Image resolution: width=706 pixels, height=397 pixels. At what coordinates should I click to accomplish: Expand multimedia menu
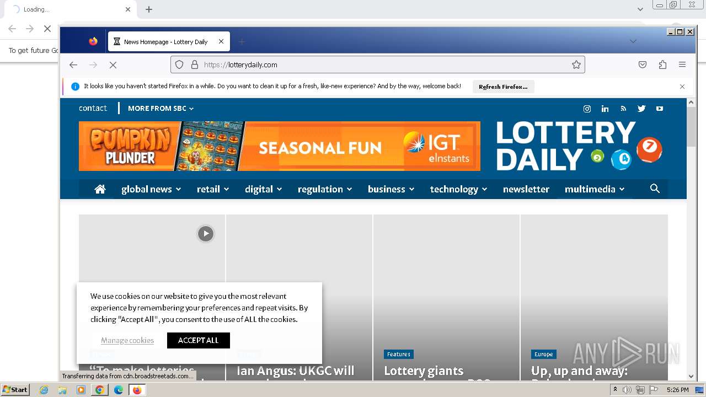pos(595,189)
